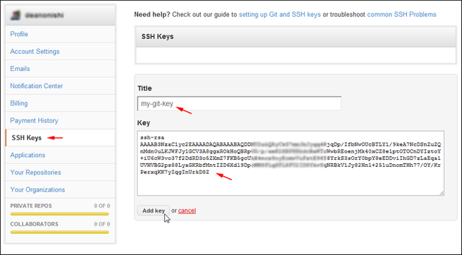The height and width of the screenshot is (255, 462).
Task: Go to Account Settings
Action: [35, 52]
